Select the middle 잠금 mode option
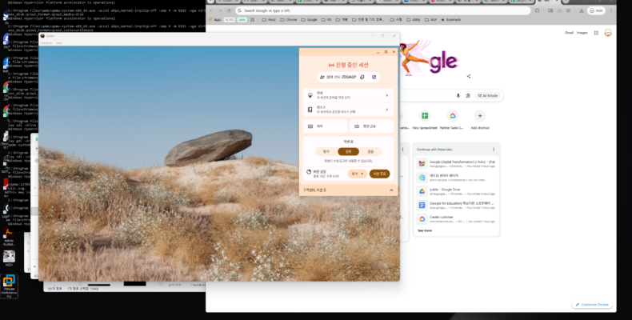 tap(348, 150)
